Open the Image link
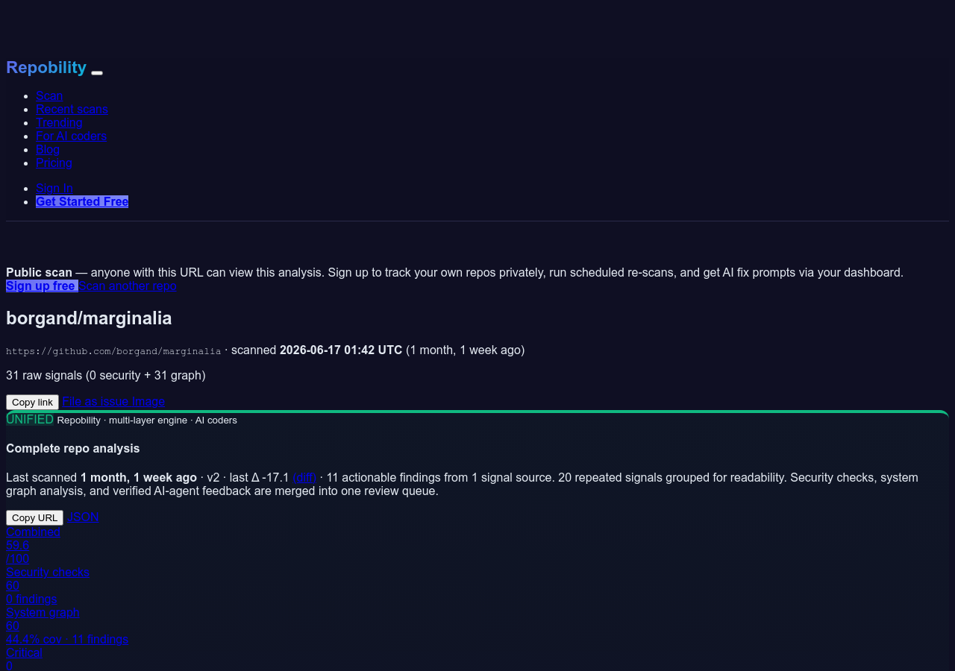Image resolution: width=955 pixels, height=671 pixels. point(148,401)
